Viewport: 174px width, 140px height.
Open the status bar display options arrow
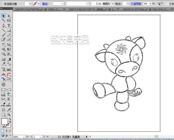tap(87, 137)
